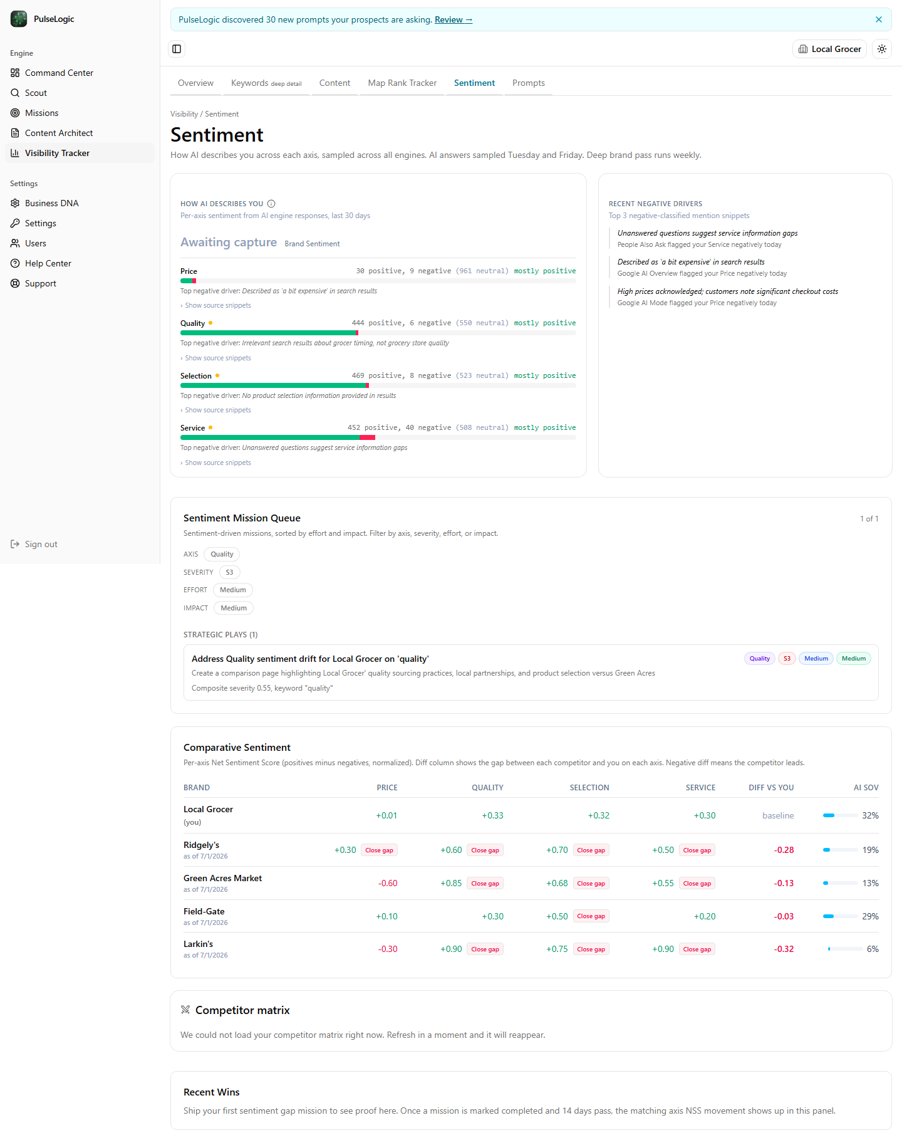Expand source snippets under Selection
Screen dimensions: 902x1140
(x=216, y=410)
